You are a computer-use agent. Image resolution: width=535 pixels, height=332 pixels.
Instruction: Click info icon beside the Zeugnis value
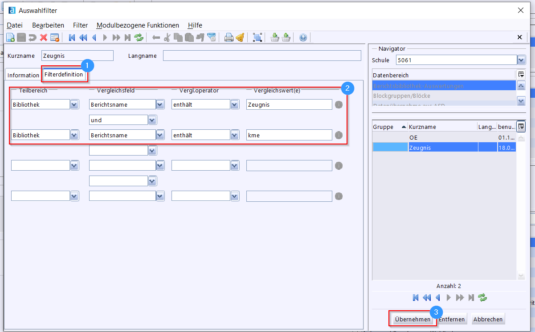click(339, 105)
